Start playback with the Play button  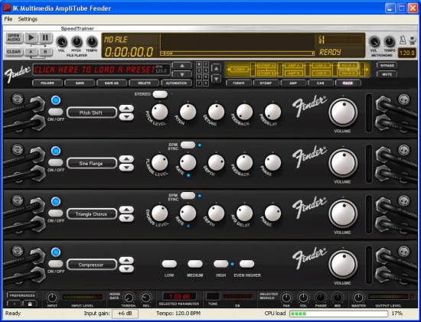[x=31, y=37]
